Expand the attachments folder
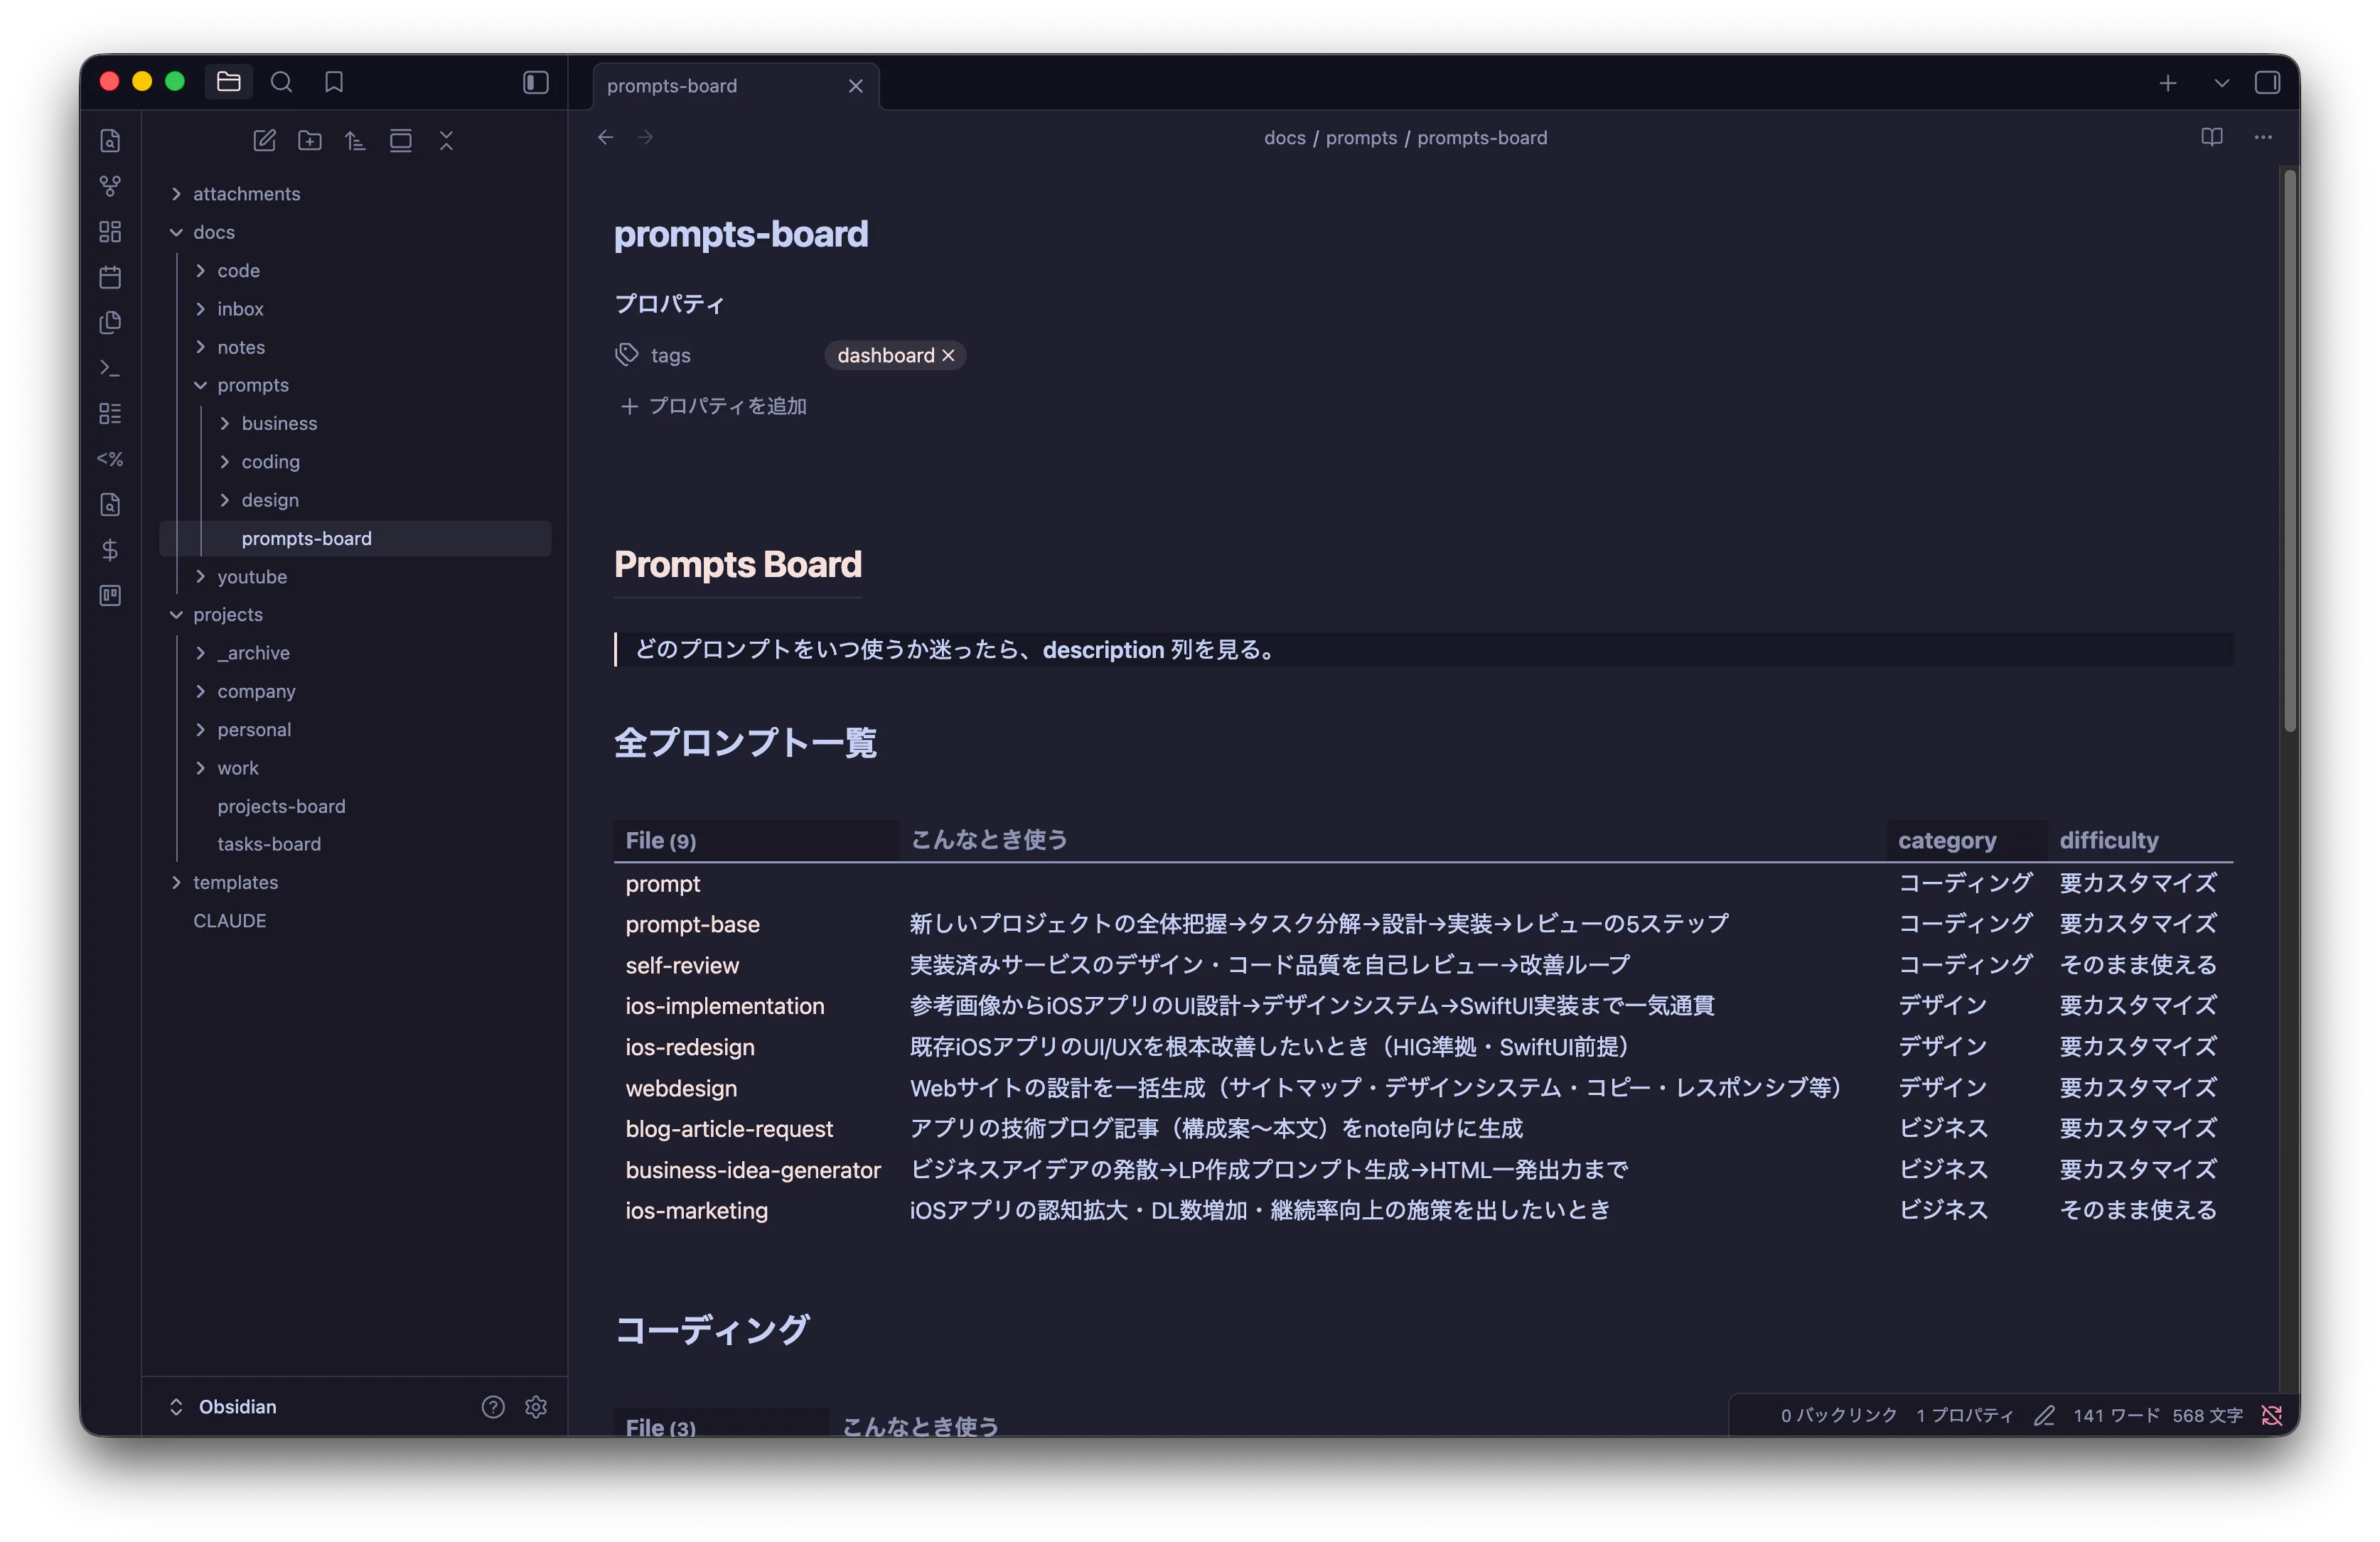 (x=246, y=194)
